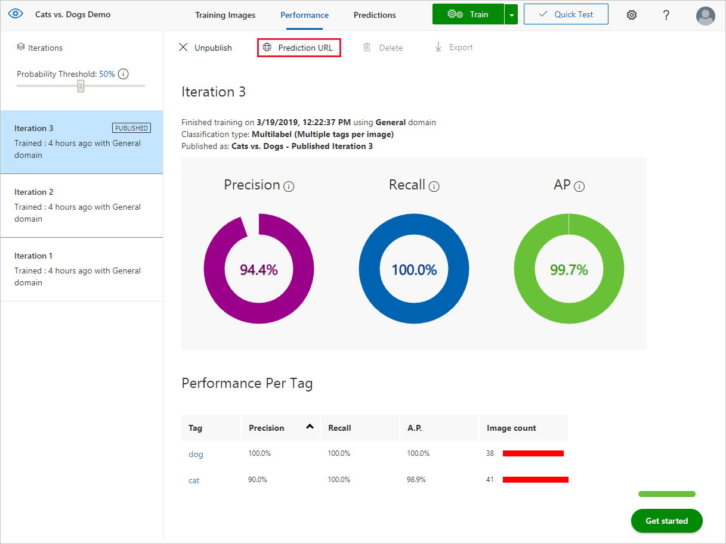The height and width of the screenshot is (544, 726).
Task: Click the Export icon
Action: [x=453, y=47]
